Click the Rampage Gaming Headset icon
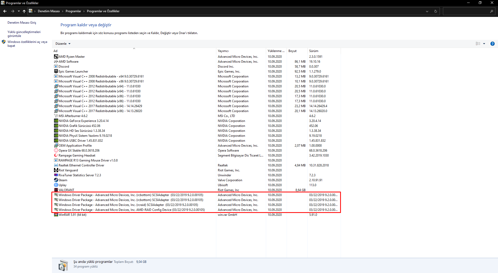This screenshot has height=273, width=498. [x=56, y=155]
